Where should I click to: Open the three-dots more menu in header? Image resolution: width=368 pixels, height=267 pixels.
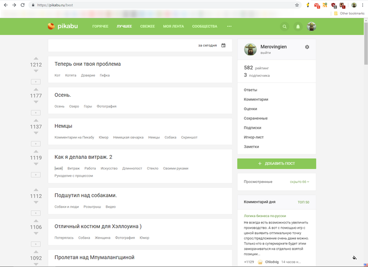[x=229, y=26]
